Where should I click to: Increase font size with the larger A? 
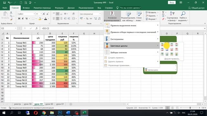pos(44,14)
